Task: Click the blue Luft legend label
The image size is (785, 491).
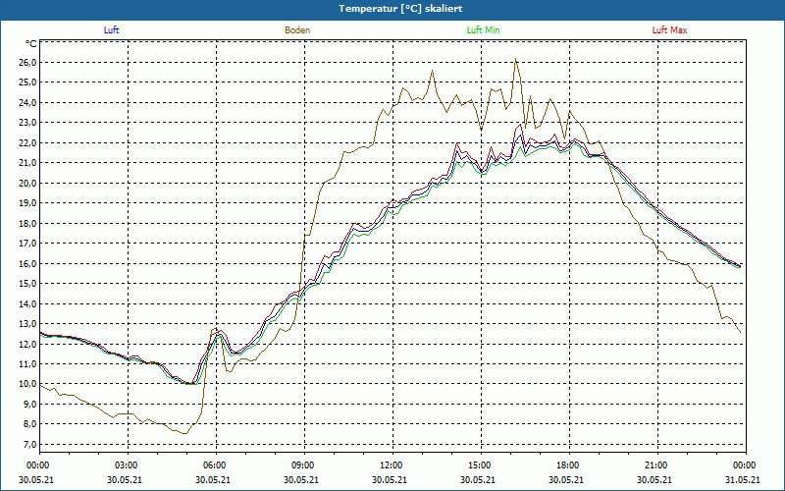Action: point(111,30)
